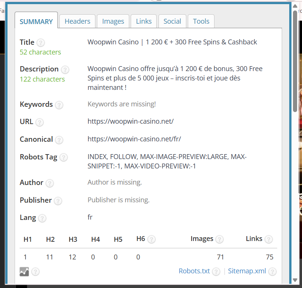Viewport: 302px width, 288px height.
Task: Click help icon next to Robots Tag
Action: [x=63, y=158]
